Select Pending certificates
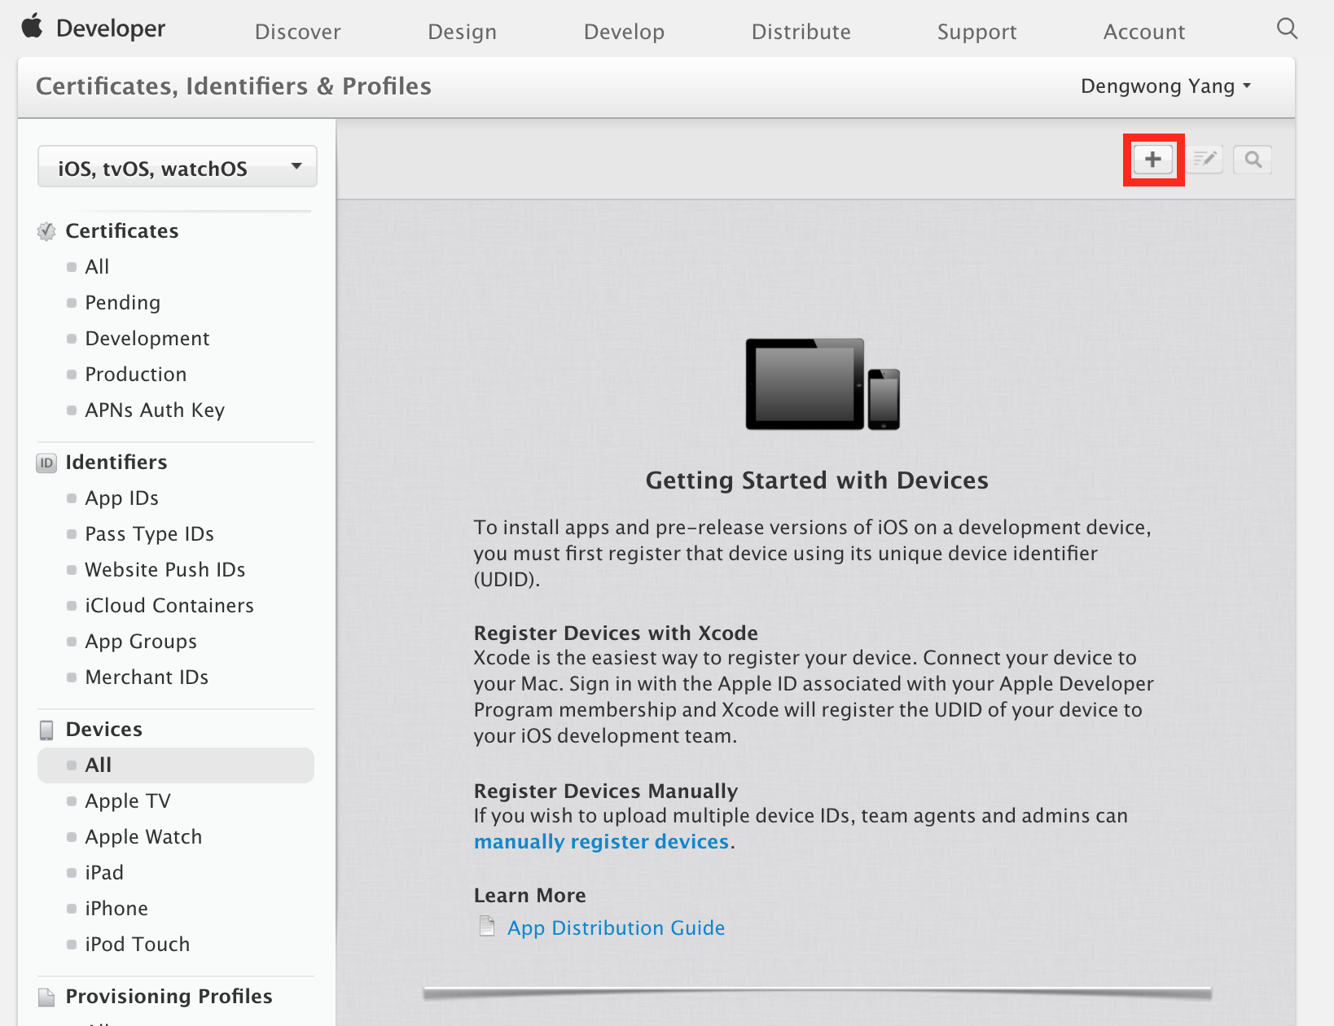The image size is (1334, 1026). [x=123, y=303]
